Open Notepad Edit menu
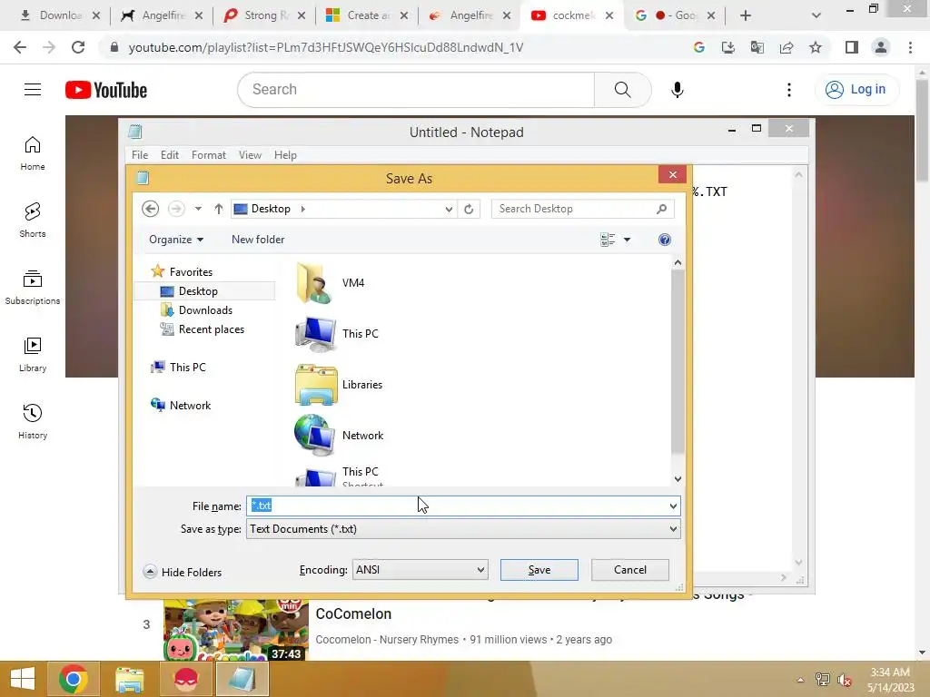The image size is (930, 697). coord(170,154)
